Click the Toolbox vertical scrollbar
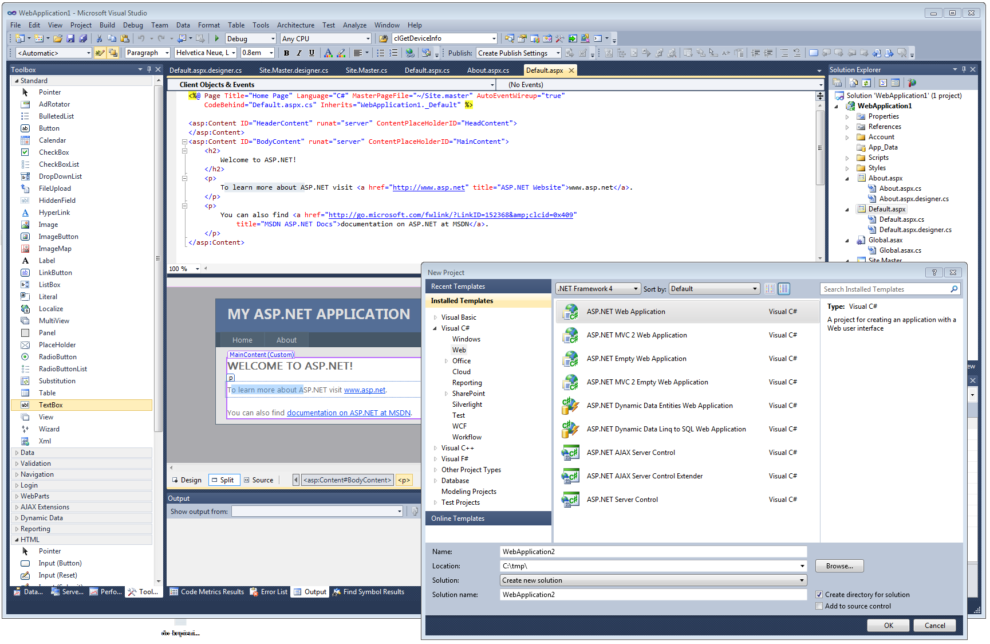Screen dimensions: 990x644 pyautogui.click(x=159, y=332)
